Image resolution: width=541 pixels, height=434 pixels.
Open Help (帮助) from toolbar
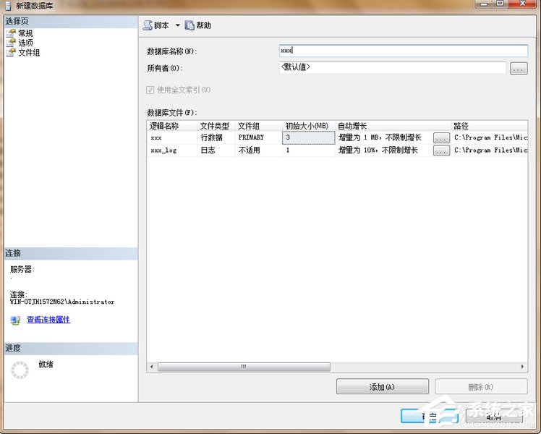[197, 25]
